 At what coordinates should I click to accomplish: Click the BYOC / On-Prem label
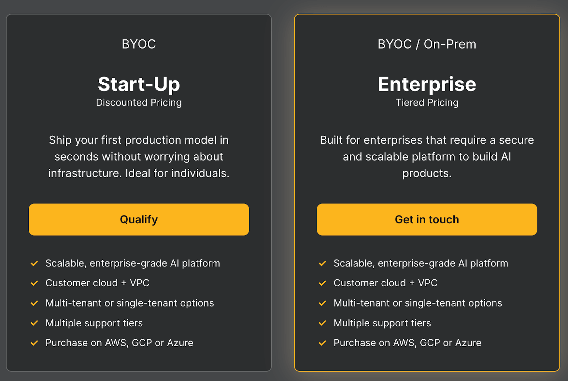click(427, 44)
